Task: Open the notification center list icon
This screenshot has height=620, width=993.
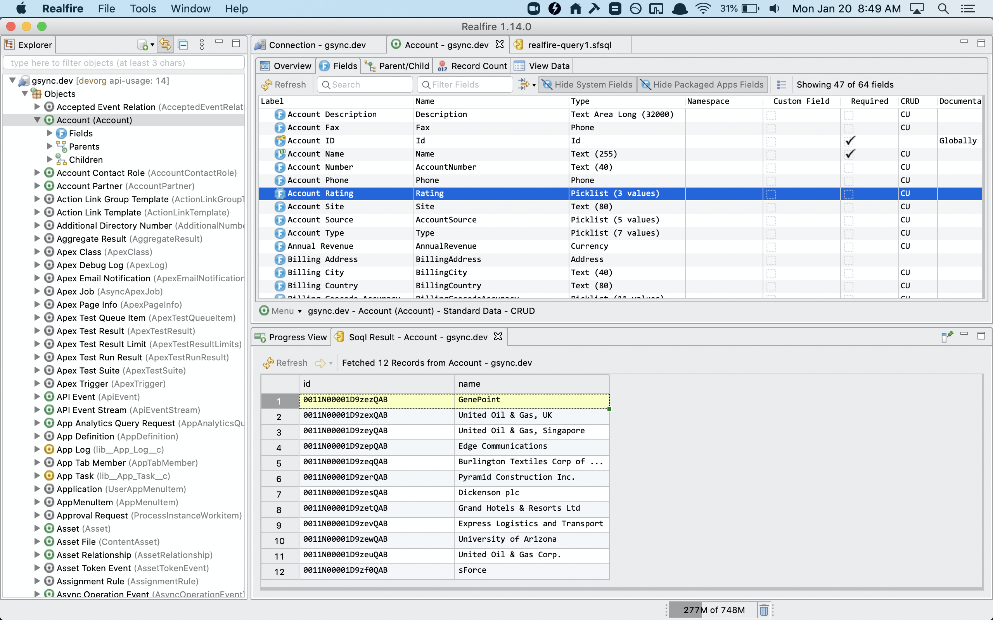Action: pos(968,9)
